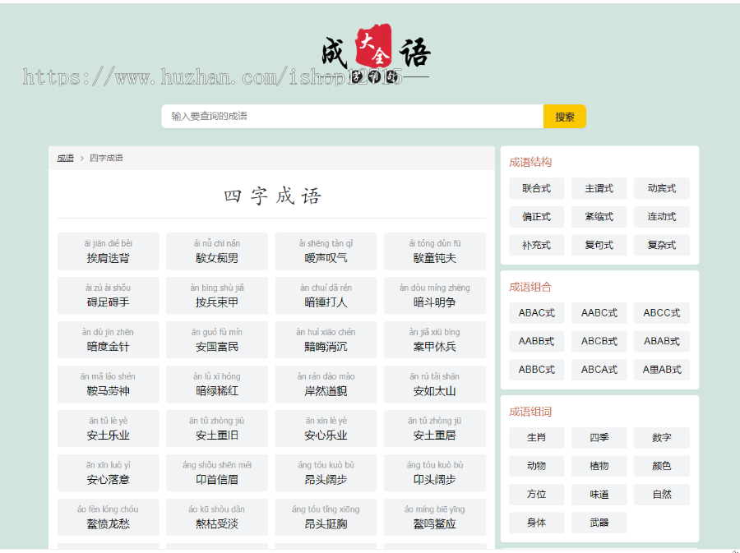Open idiom card 鳌鸣鳖应
The image size is (740, 553).
click(x=435, y=517)
